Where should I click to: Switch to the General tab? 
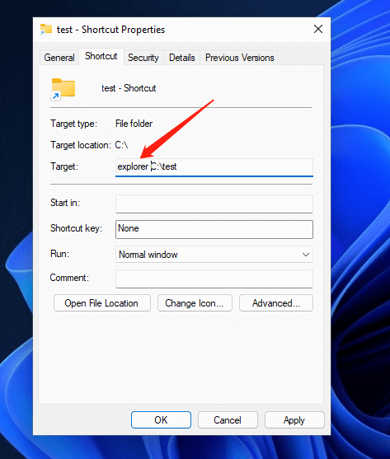click(x=59, y=58)
